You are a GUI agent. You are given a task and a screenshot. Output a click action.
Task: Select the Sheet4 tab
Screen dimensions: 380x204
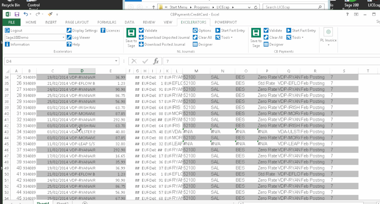(43, 203)
